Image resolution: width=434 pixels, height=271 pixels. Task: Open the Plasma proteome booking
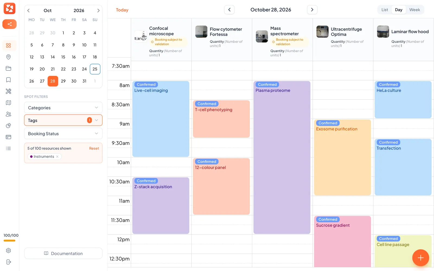(x=282, y=157)
